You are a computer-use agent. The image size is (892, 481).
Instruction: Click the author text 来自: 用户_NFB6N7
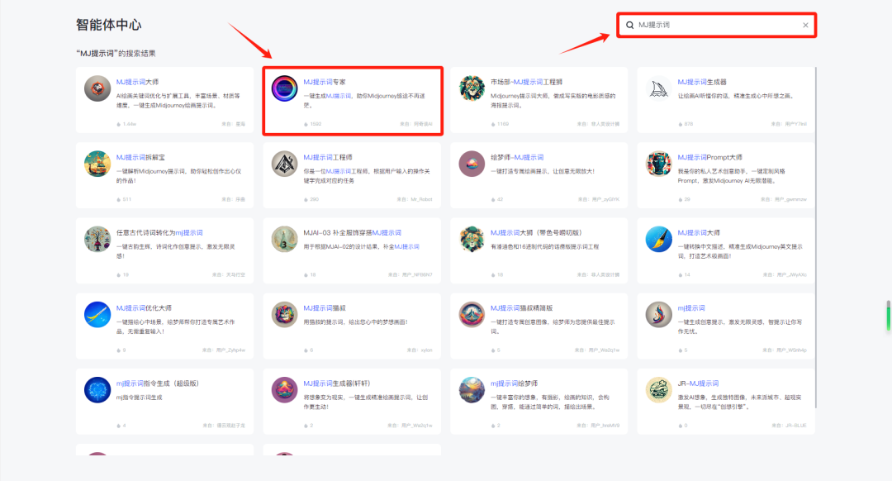point(410,274)
